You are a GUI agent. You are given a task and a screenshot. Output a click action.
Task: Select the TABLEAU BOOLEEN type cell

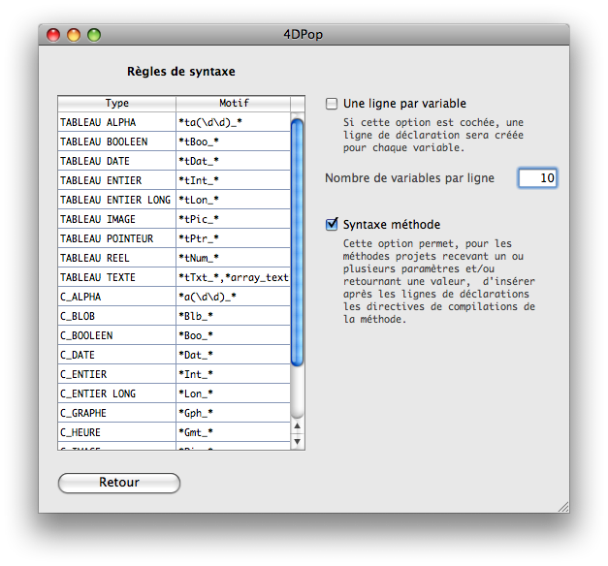(116, 141)
